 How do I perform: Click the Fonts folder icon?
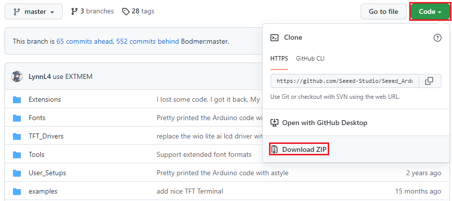(x=17, y=118)
